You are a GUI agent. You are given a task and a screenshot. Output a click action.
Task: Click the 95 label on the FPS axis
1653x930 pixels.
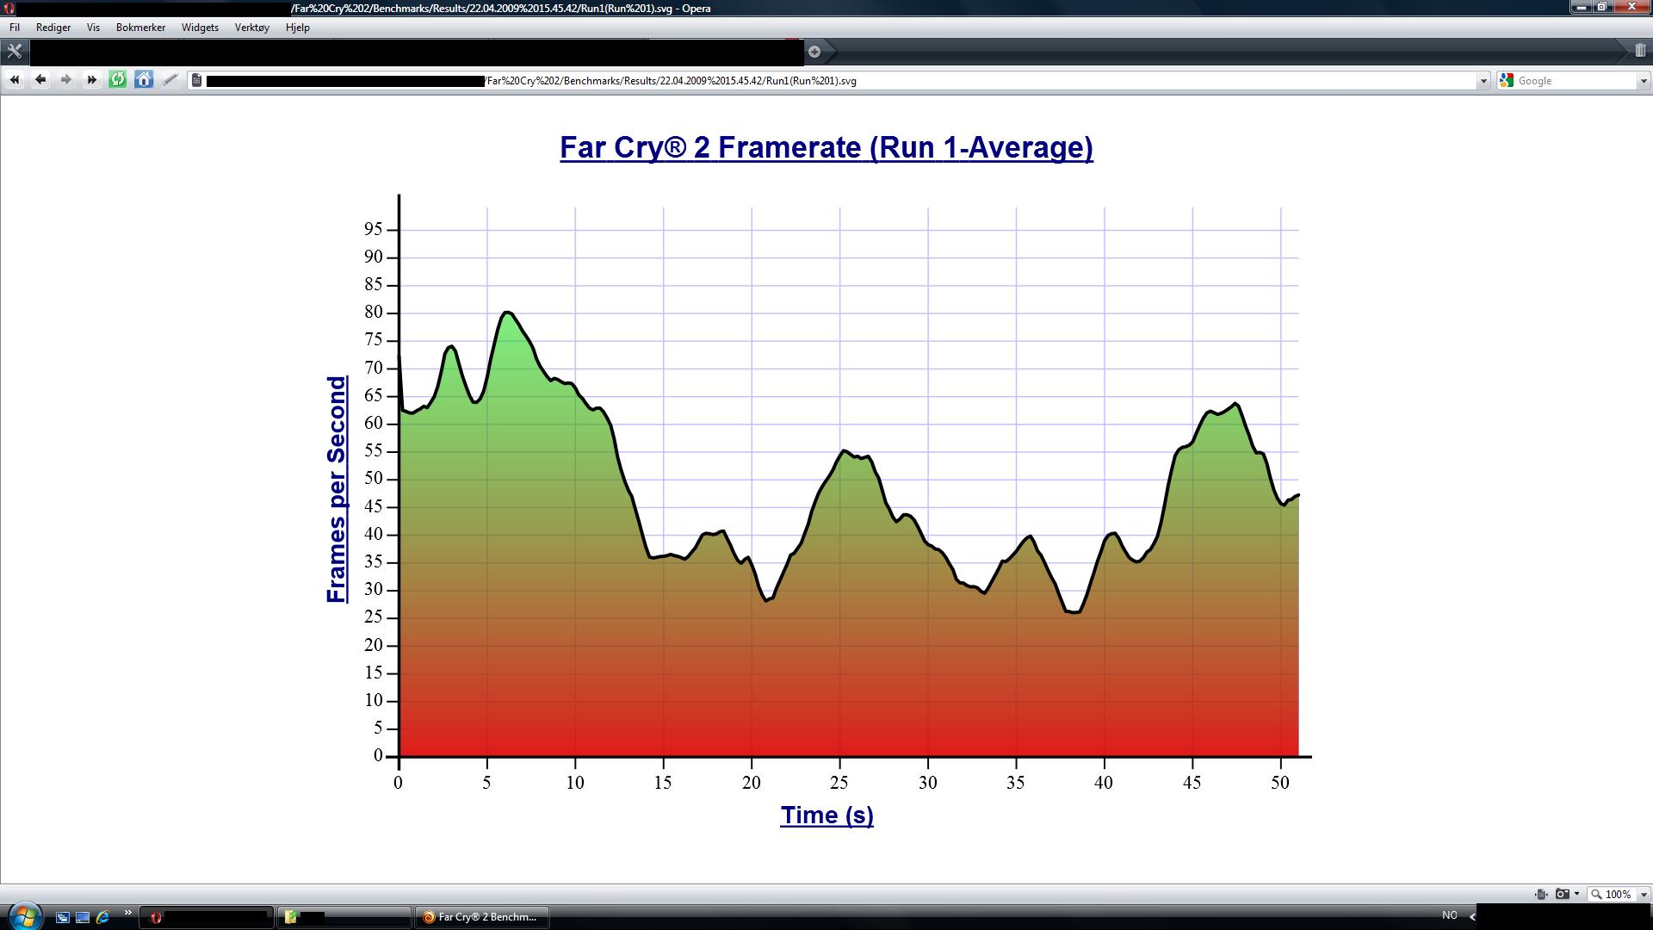click(x=374, y=229)
